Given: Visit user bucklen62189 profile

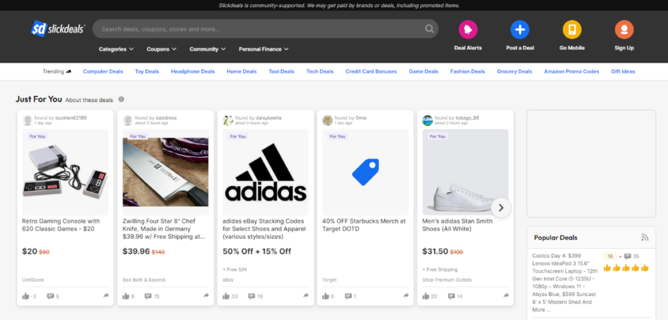Looking at the screenshot, I should [71, 118].
